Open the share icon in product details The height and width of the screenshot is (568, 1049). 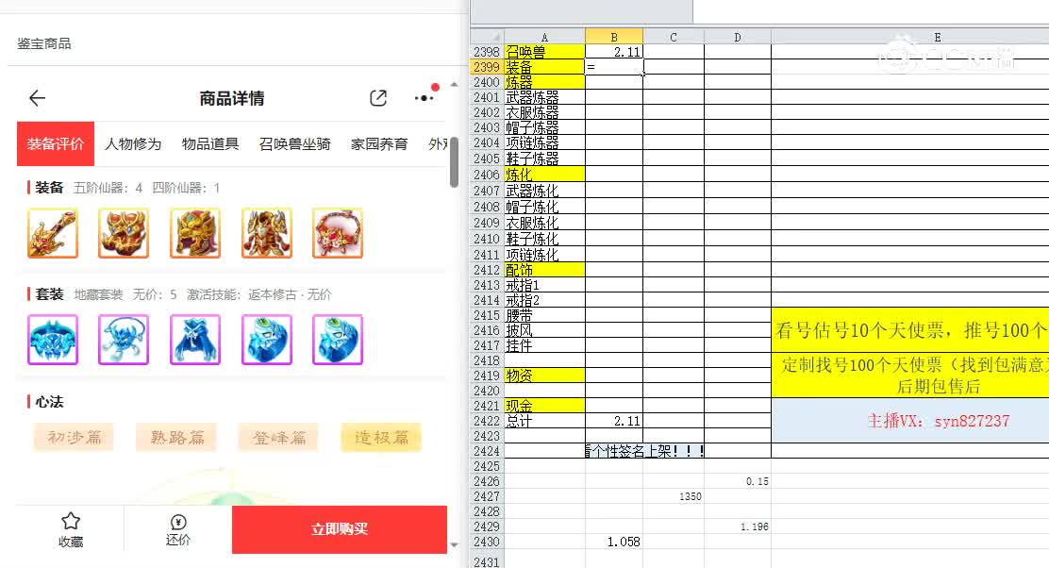pos(378,98)
